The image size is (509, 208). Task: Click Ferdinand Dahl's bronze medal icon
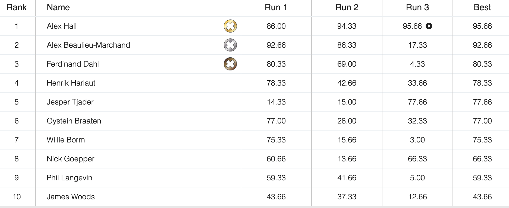[230, 64]
